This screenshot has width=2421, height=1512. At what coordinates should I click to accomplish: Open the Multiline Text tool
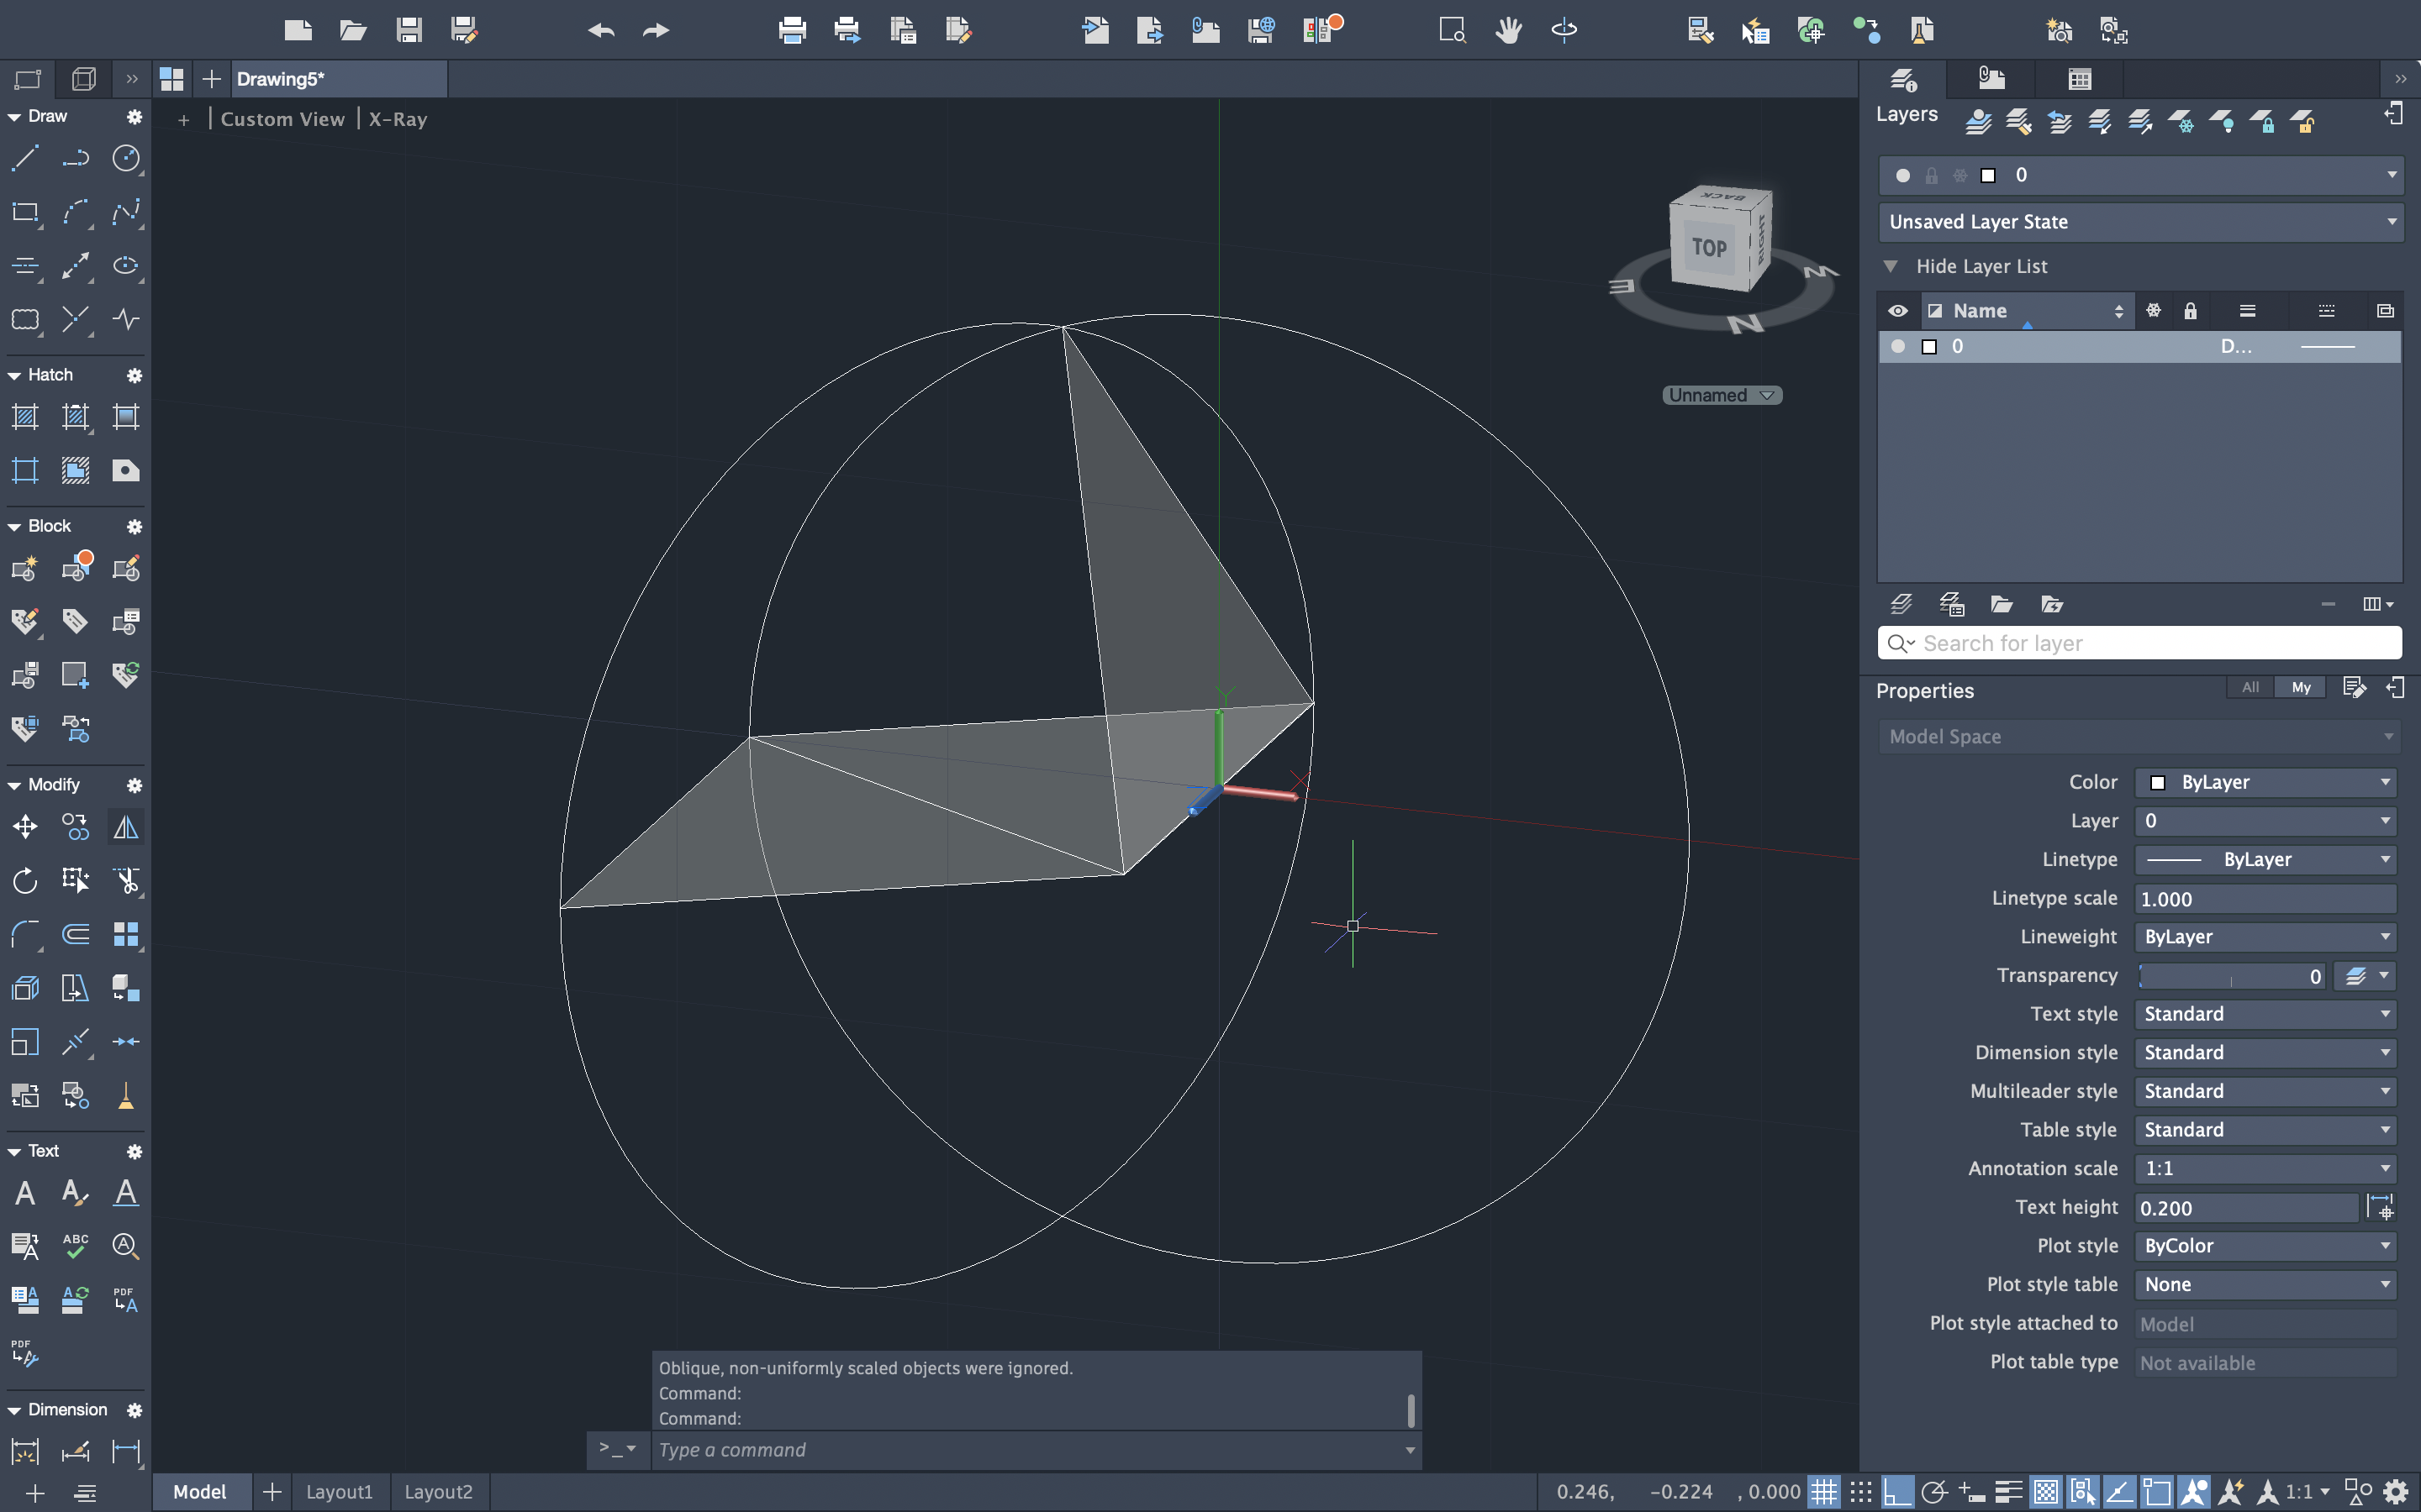(x=25, y=1193)
